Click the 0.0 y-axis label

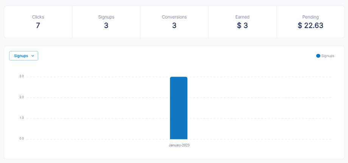pyautogui.click(x=22, y=139)
